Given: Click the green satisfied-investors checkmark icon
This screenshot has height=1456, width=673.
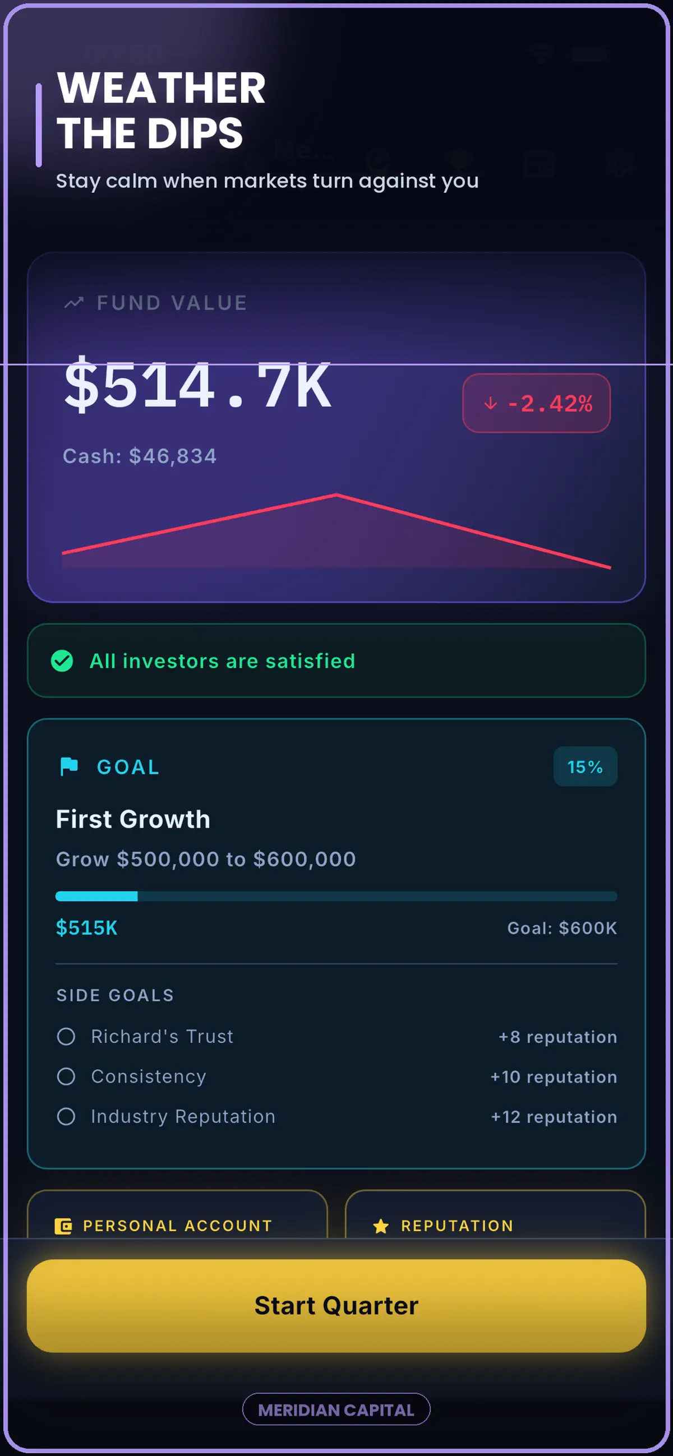Looking at the screenshot, I should tap(62, 661).
